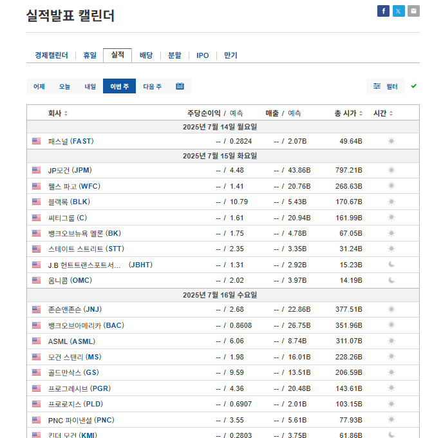Switch to the 만기 tab
The height and width of the screenshot is (438, 423).
[230, 55]
